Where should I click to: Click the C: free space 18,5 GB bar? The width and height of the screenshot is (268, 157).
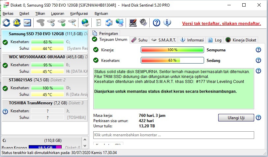pyautogui.click(x=45, y=147)
